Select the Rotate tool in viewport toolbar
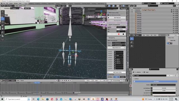Image resolution: width=179 pixels, height=101 pixels. click(3, 22)
